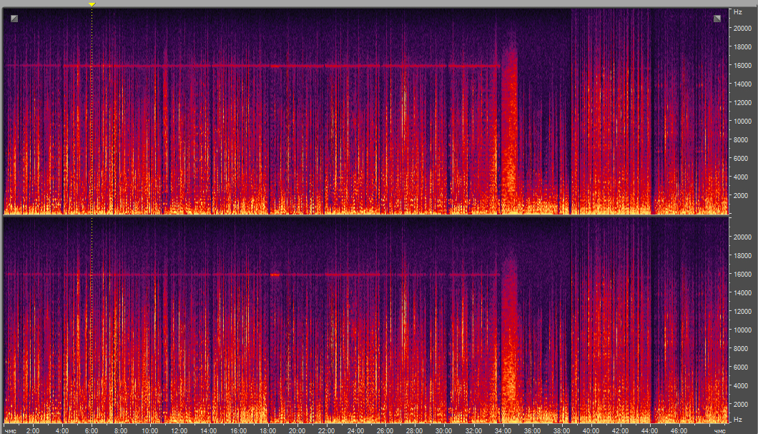Click the top-right corner icon of the spectrogram
This screenshot has height=434, width=758.
pyautogui.click(x=717, y=19)
